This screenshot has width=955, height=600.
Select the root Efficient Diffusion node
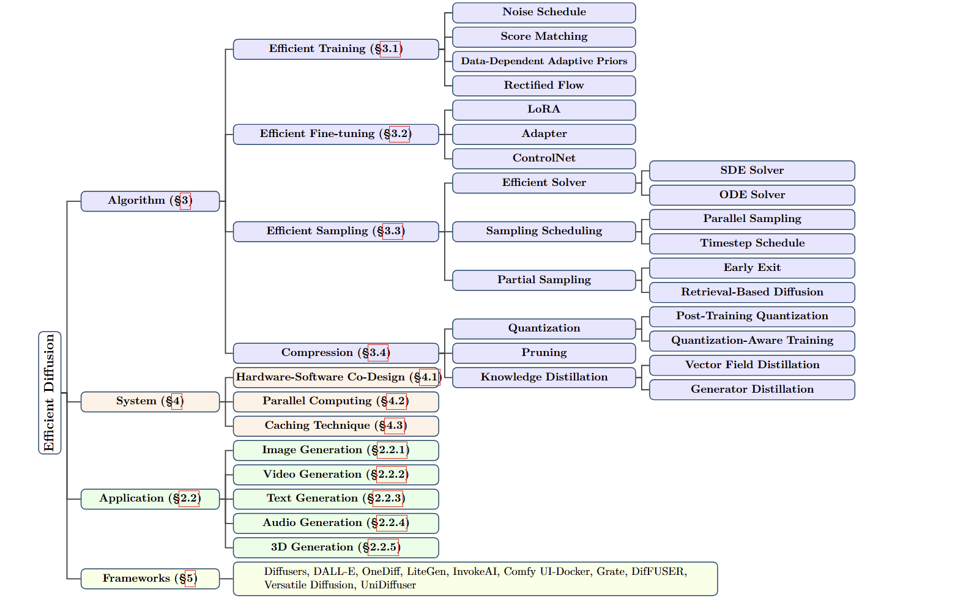tap(50, 393)
